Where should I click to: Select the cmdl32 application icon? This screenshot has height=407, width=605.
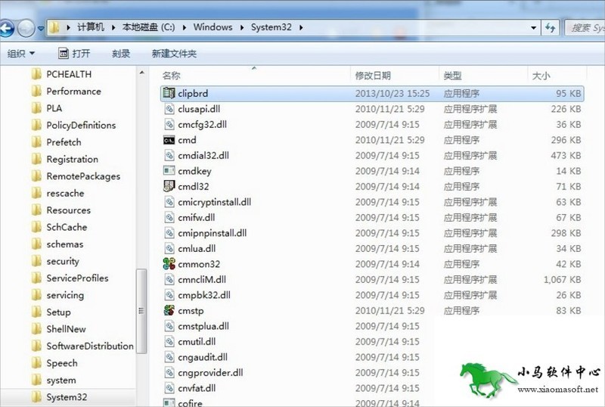[x=169, y=186]
